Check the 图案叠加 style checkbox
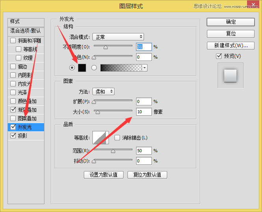 (13, 118)
